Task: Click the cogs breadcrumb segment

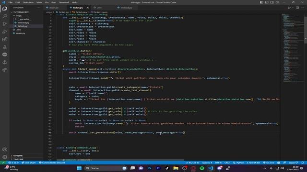Action: 49,12
